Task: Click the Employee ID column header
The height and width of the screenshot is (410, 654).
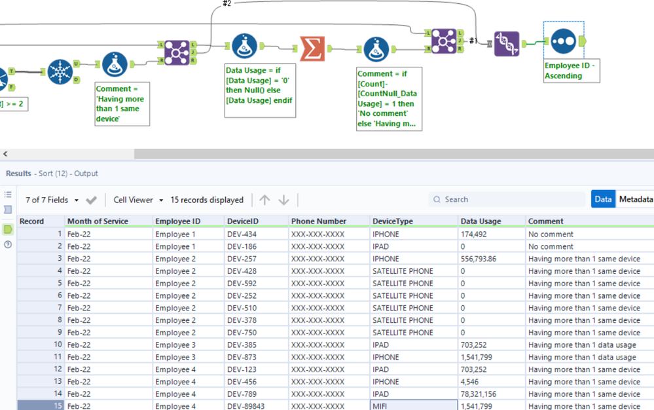Action: (177, 221)
